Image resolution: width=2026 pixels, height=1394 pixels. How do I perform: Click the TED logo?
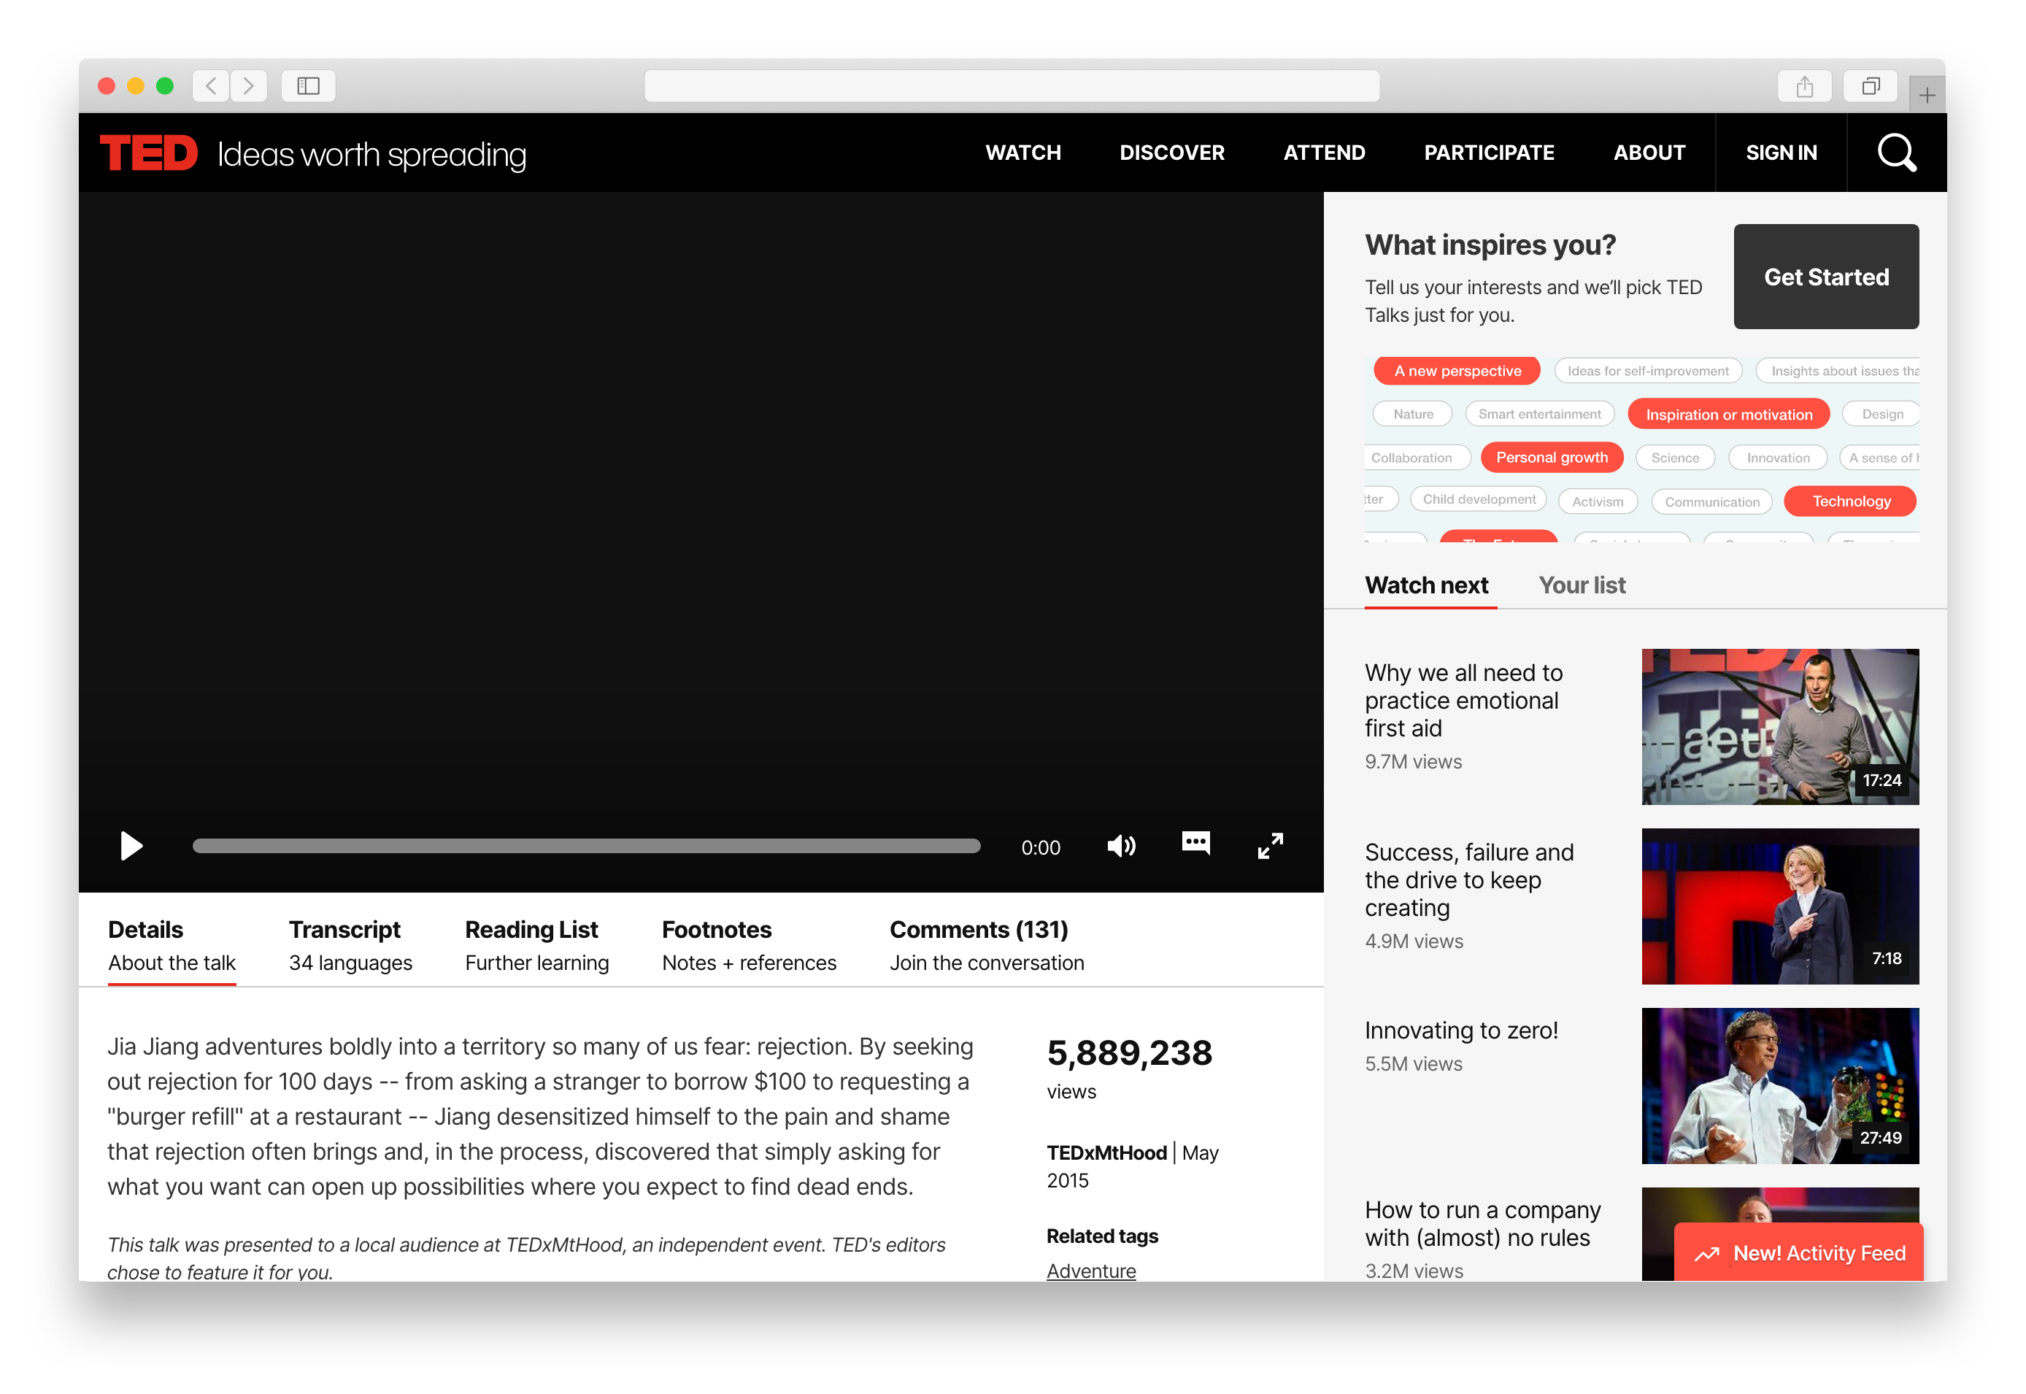148,153
